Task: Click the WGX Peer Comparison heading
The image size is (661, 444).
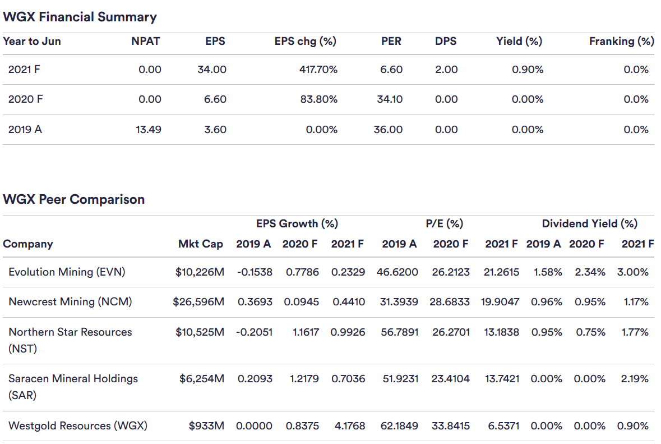Action: pos(73,199)
